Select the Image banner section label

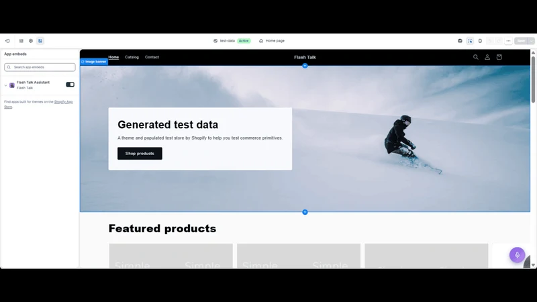pyautogui.click(x=94, y=62)
